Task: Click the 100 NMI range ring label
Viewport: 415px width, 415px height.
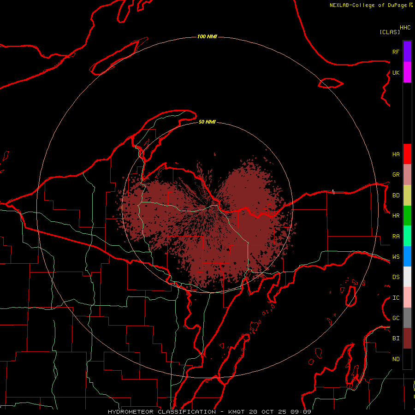Action: click(x=207, y=36)
